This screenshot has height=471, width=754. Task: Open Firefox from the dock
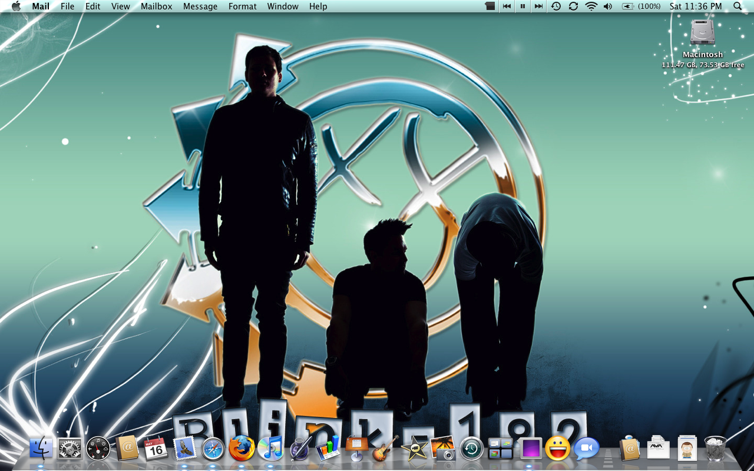[242, 449]
